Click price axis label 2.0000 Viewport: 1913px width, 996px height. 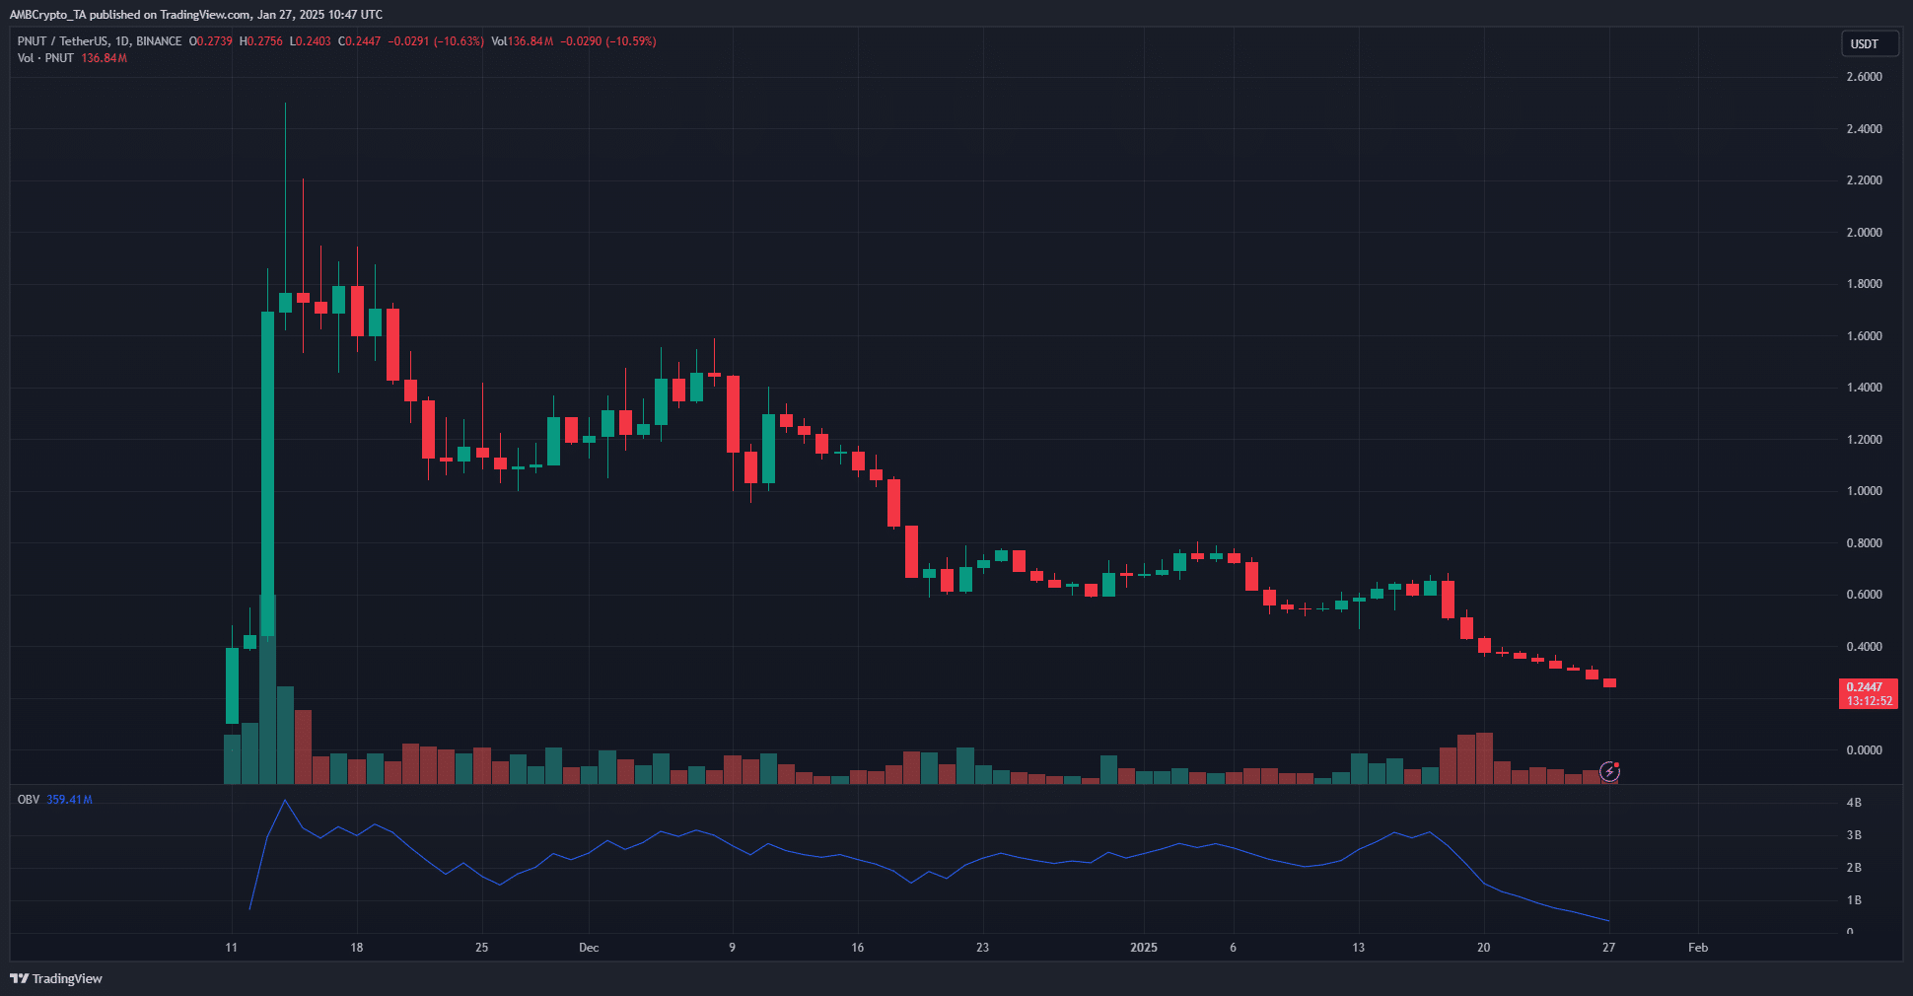click(x=1864, y=233)
